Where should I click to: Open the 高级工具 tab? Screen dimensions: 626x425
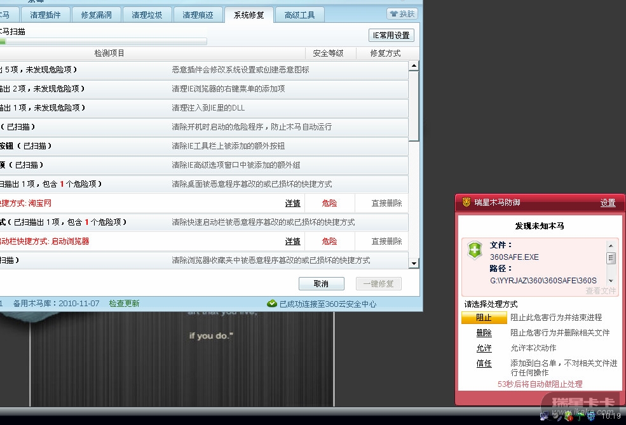[299, 15]
